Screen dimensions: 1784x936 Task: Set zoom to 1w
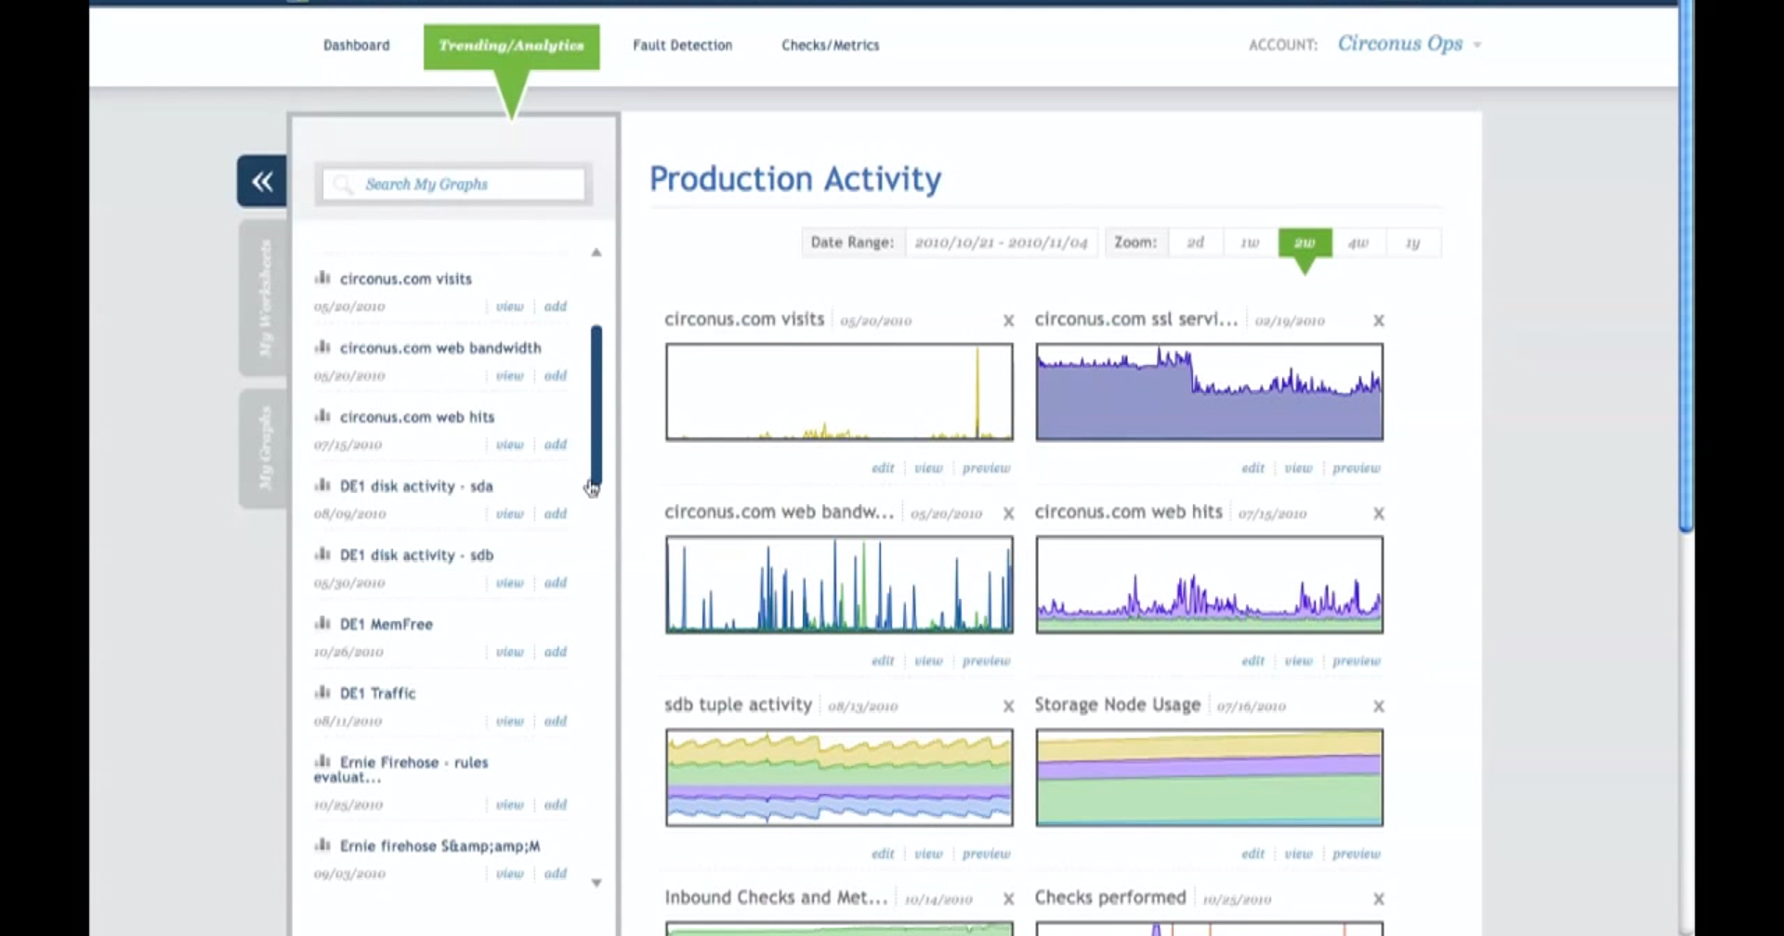[x=1250, y=242]
